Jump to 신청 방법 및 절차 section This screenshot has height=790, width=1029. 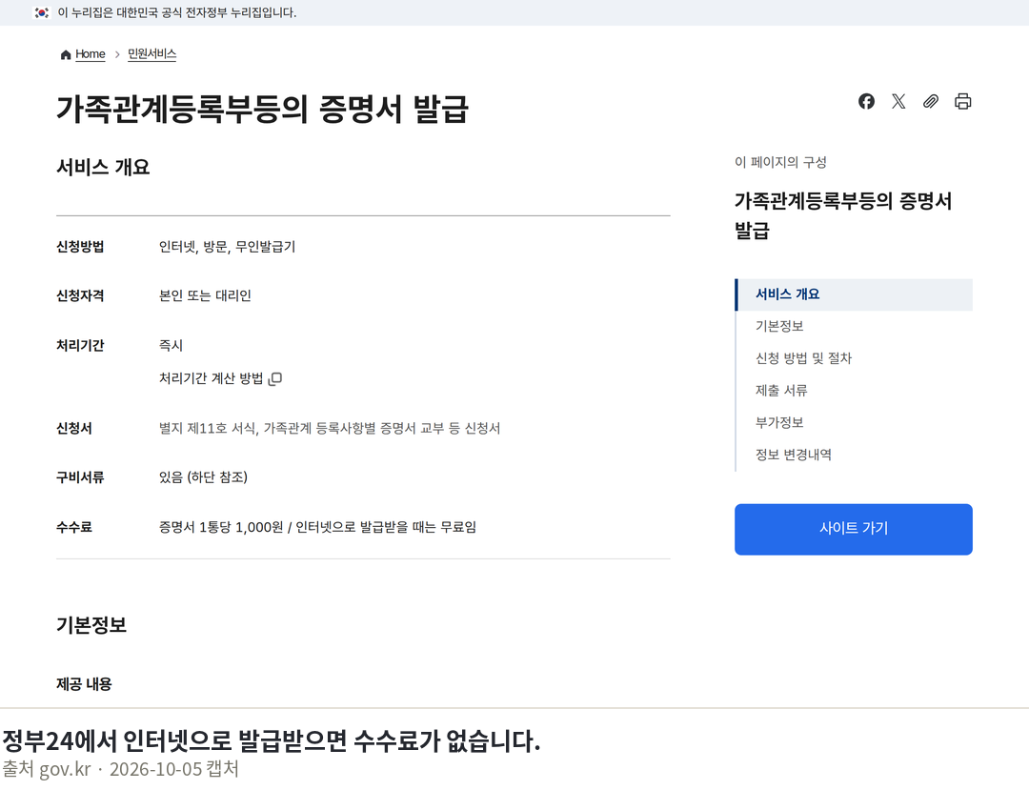(x=803, y=358)
